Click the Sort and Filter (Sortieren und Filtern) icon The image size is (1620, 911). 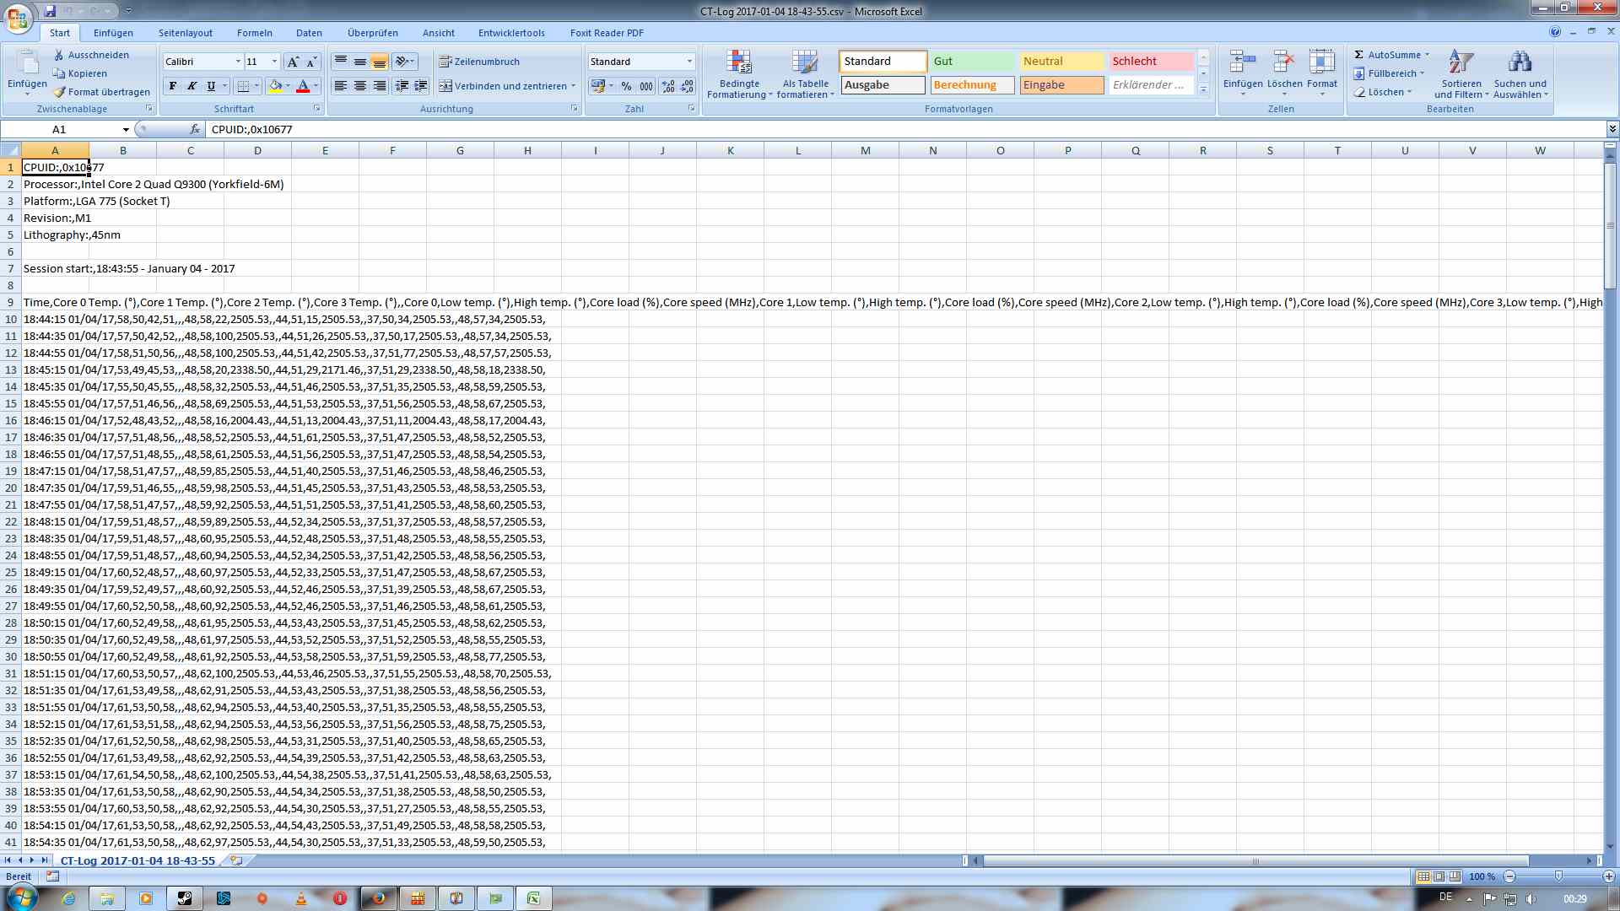(1461, 63)
